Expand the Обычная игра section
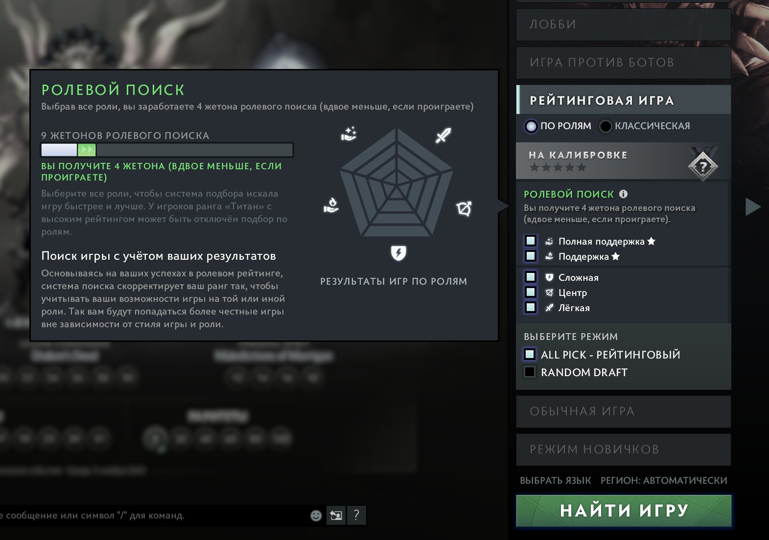Screen dimensions: 769x540 (x=623, y=411)
